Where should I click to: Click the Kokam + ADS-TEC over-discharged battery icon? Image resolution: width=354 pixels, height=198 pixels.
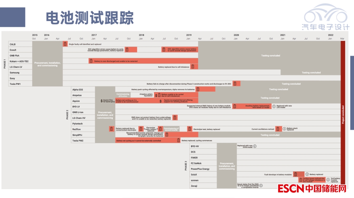91,61
